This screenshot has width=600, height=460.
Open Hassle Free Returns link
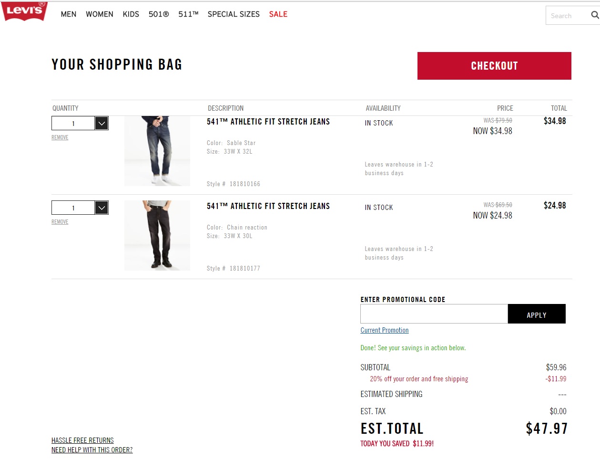pyautogui.click(x=82, y=440)
